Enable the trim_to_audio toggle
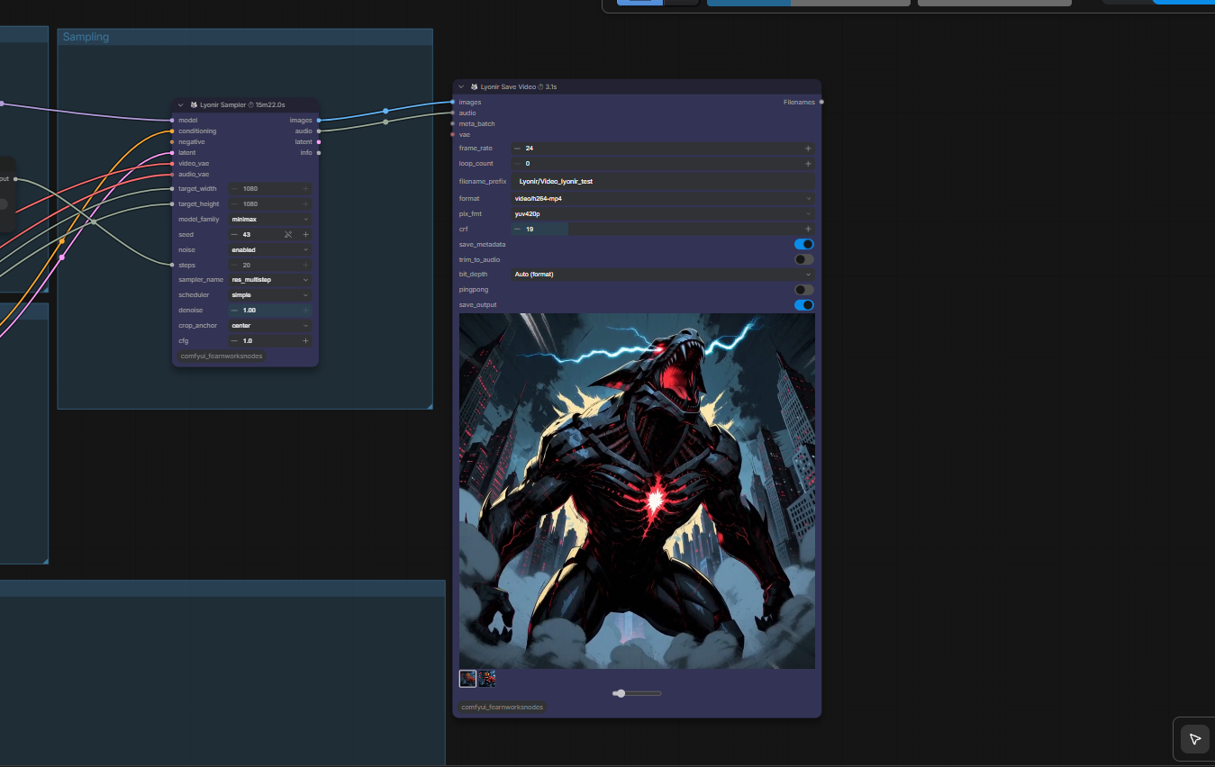Screen dimensions: 1215x767 click(x=804, y=259)
